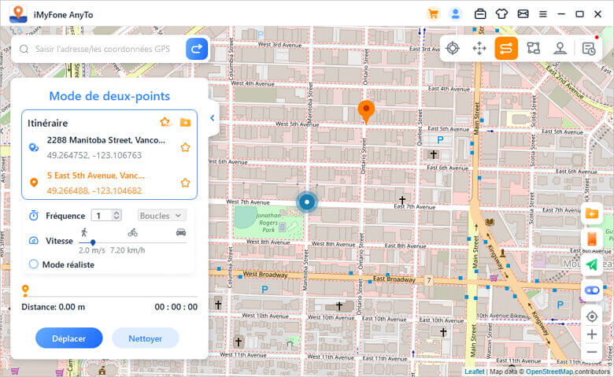This screenshot has height=377, width=614.
Task: Switch to Jump Teleport mode arrows icon
Action: click(x=479, y=49)
